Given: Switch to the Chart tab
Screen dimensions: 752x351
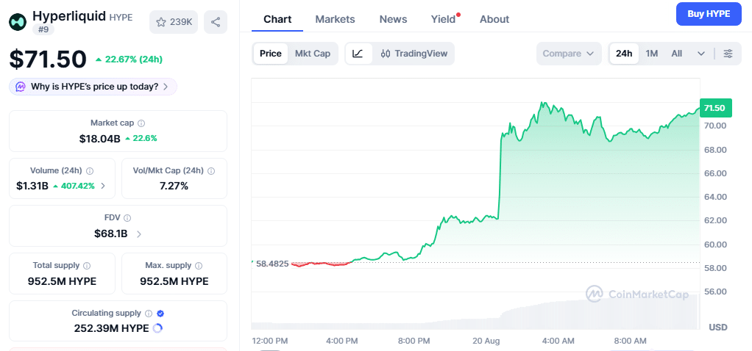Looking at the screenshot, I should point(277,19).
